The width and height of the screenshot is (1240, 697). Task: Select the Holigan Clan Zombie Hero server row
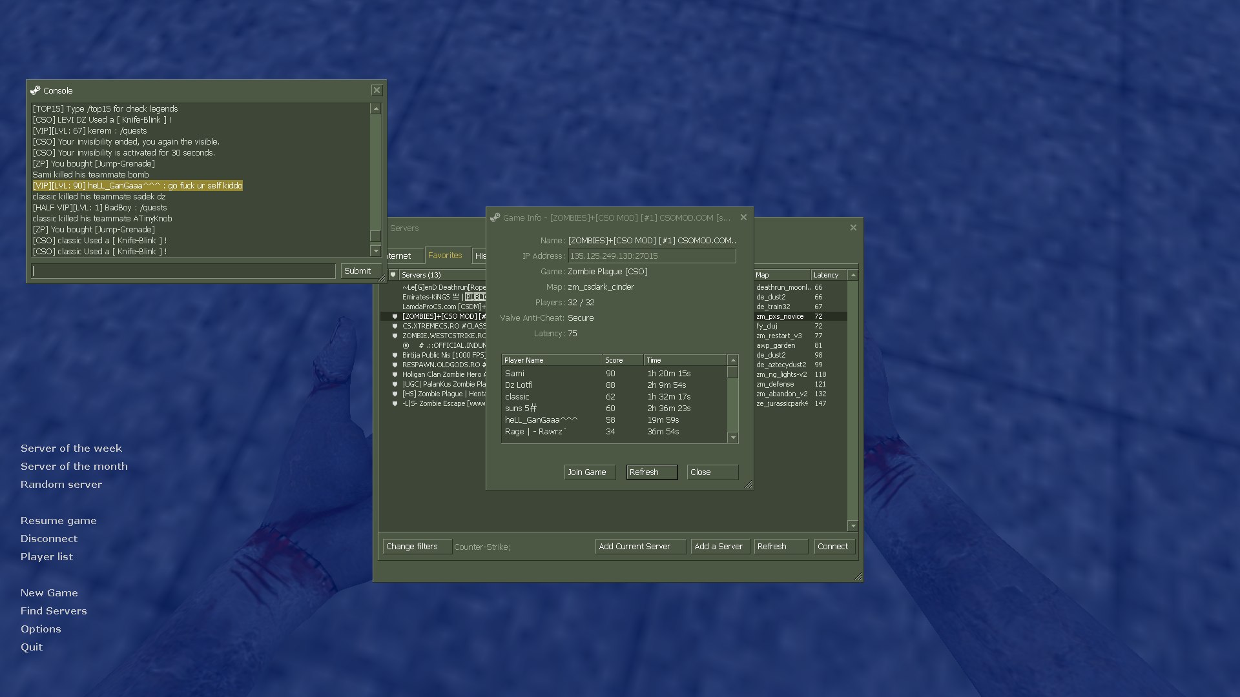[443, 375]
